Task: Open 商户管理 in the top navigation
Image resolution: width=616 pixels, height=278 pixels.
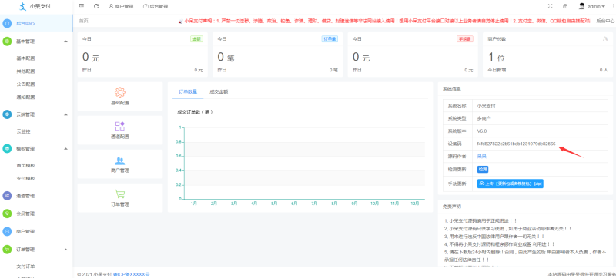Action: [x=121, y=6]
